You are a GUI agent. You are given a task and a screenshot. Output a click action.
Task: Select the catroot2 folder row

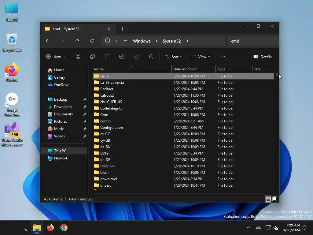pos(184,95)
